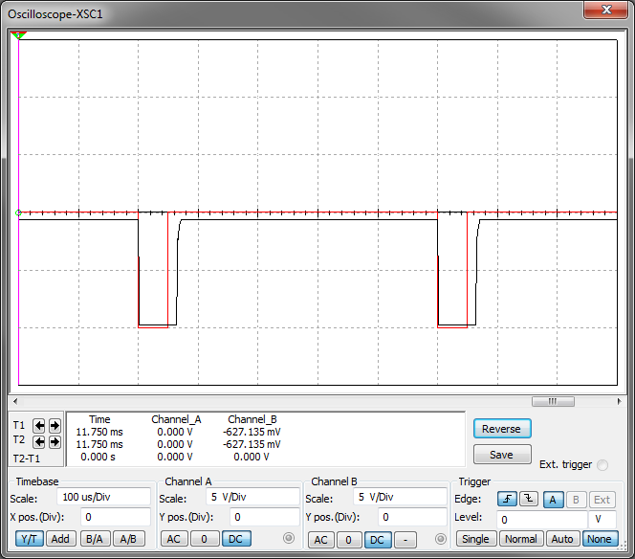This screenshot has width=635, height=559.
Task: Move cursor T1 right with arrow
Action: [55, 425]
